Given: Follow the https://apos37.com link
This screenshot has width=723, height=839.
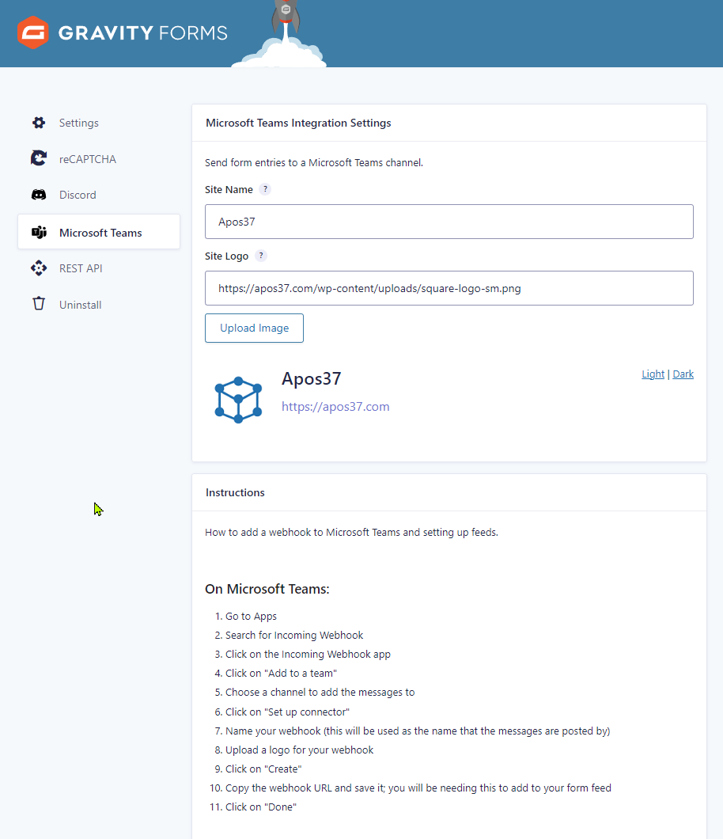Looking at the screenshot, I should [335, 406].
